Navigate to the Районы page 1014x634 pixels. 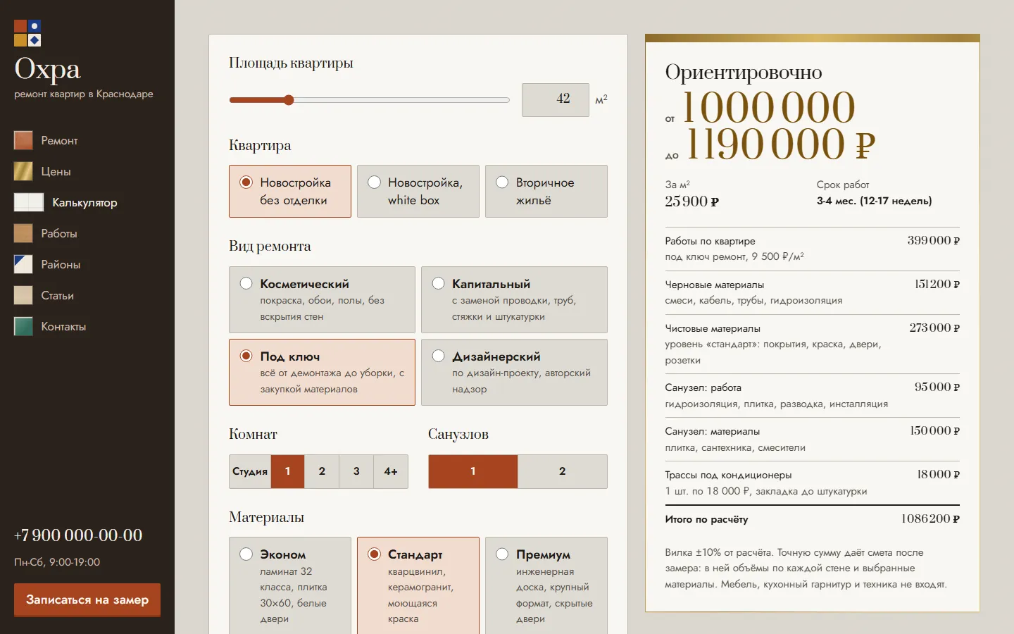(x=61, y=265)
